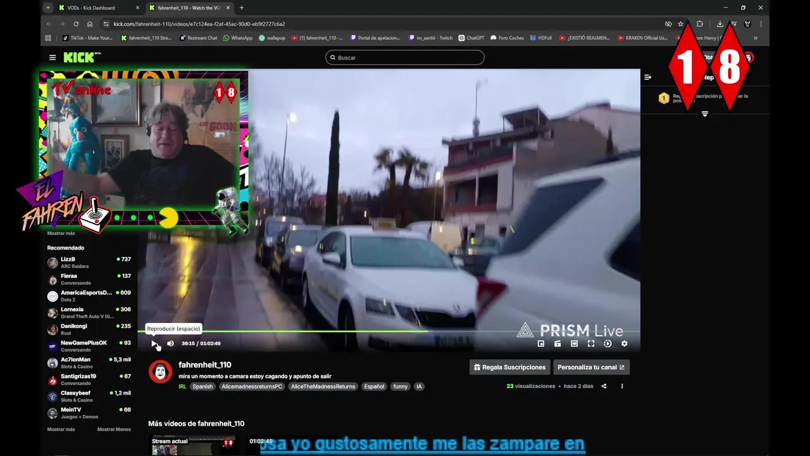Select the funny tag

[401, 386]
